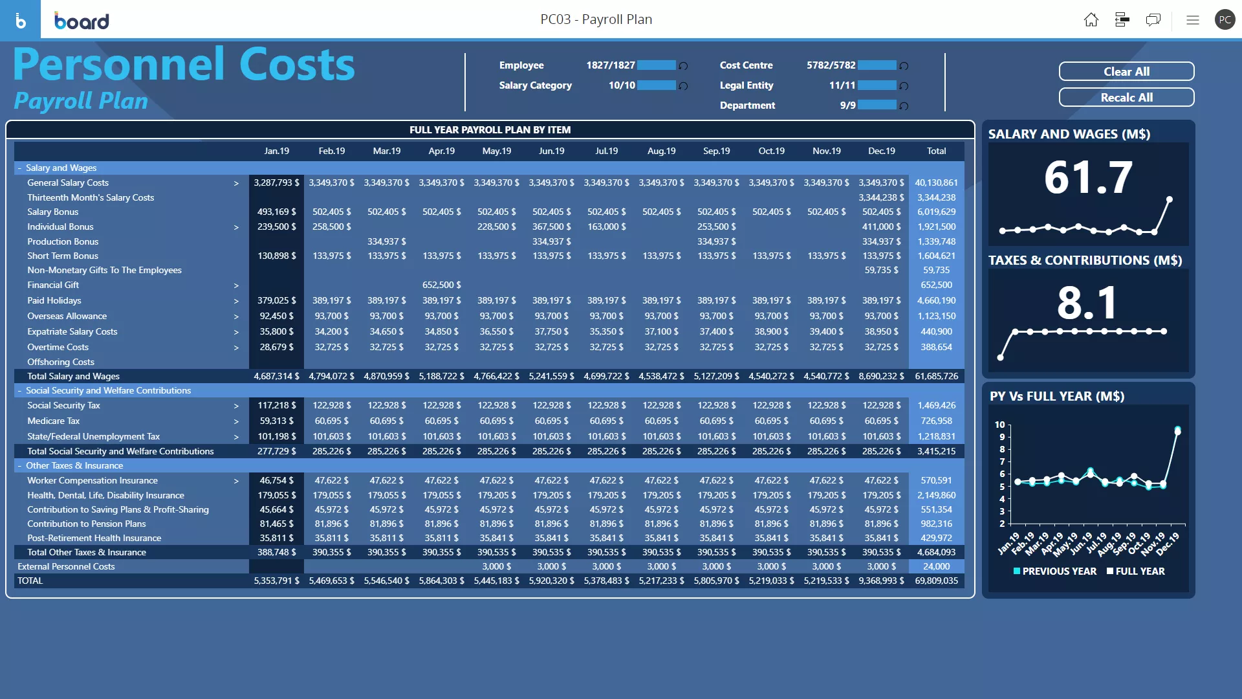The width and height of the screenshot is (1242, 699).
Task: Collapse Social Security and Welfare Contributions group
Action: point(19,391)
